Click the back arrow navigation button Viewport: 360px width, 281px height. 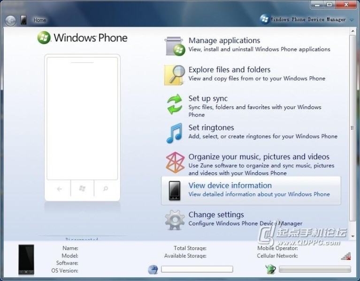(10, 20)
